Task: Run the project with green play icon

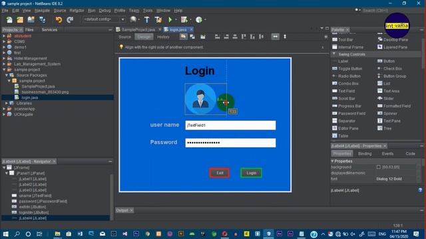Action: point(170,19)
